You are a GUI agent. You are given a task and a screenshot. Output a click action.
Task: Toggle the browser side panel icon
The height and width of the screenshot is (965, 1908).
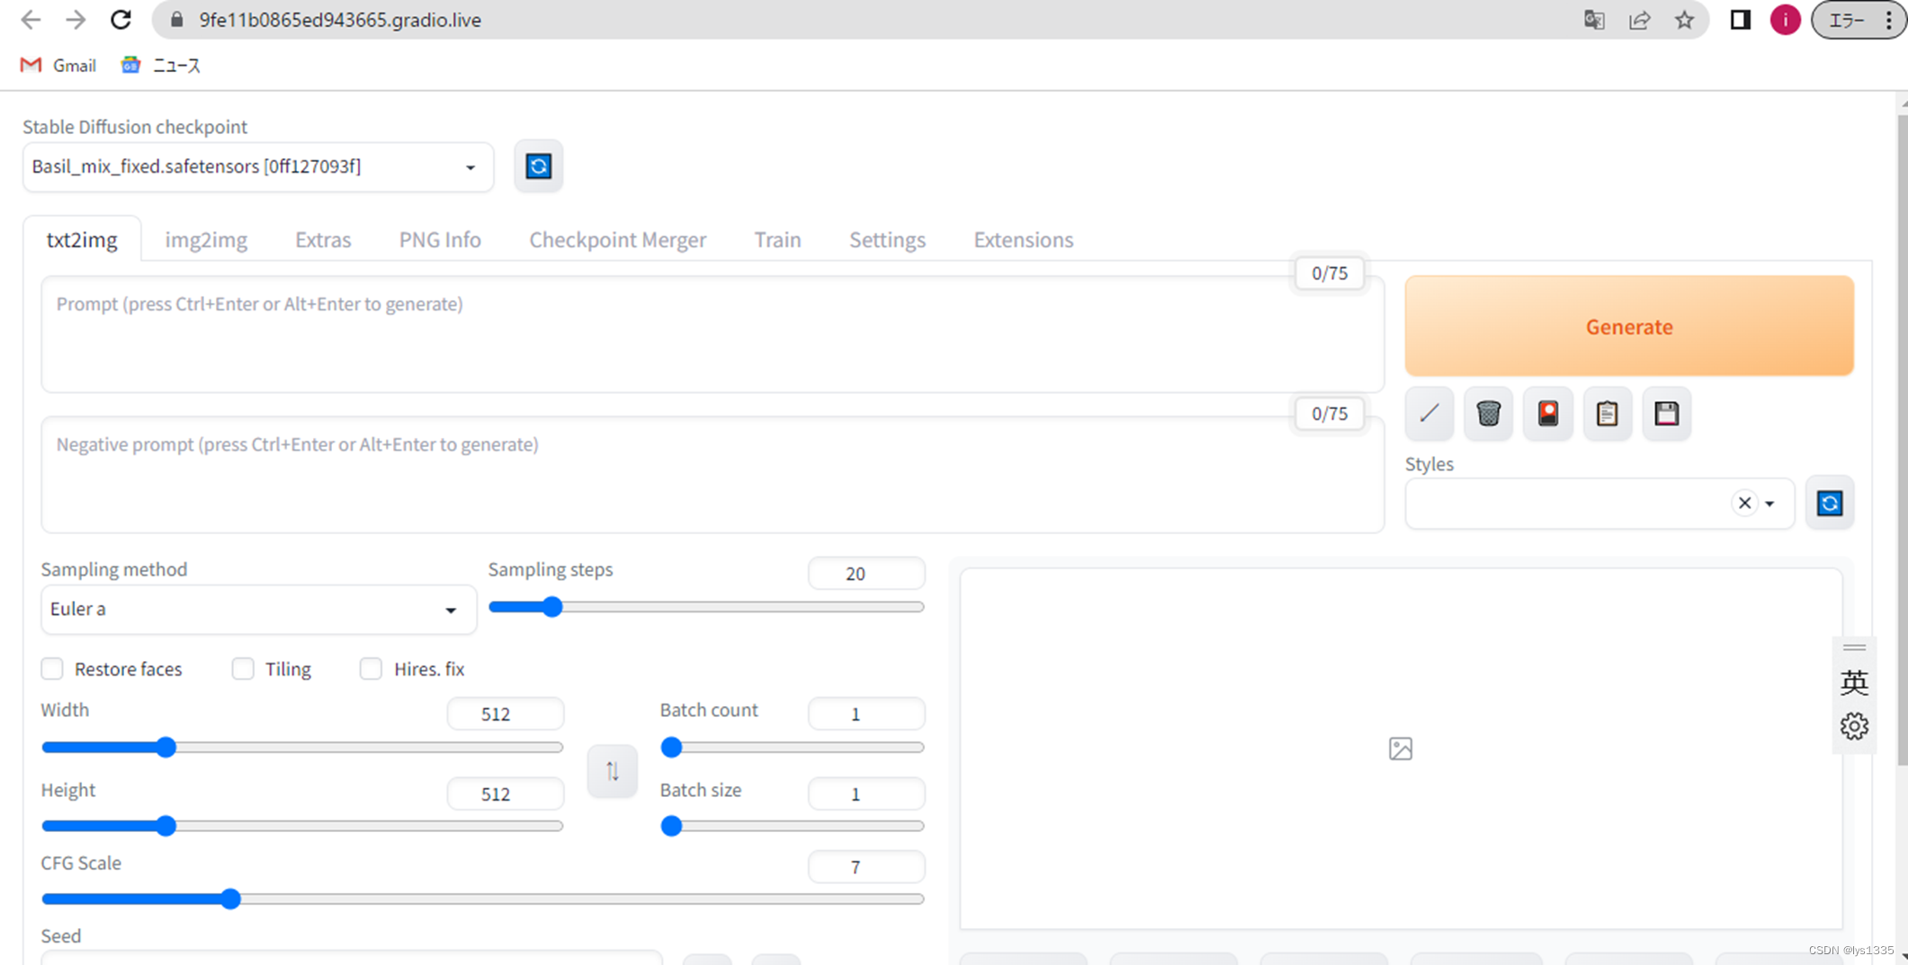pos(1740,20)
